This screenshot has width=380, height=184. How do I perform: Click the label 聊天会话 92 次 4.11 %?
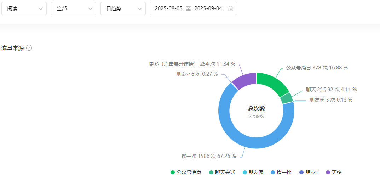331,90
